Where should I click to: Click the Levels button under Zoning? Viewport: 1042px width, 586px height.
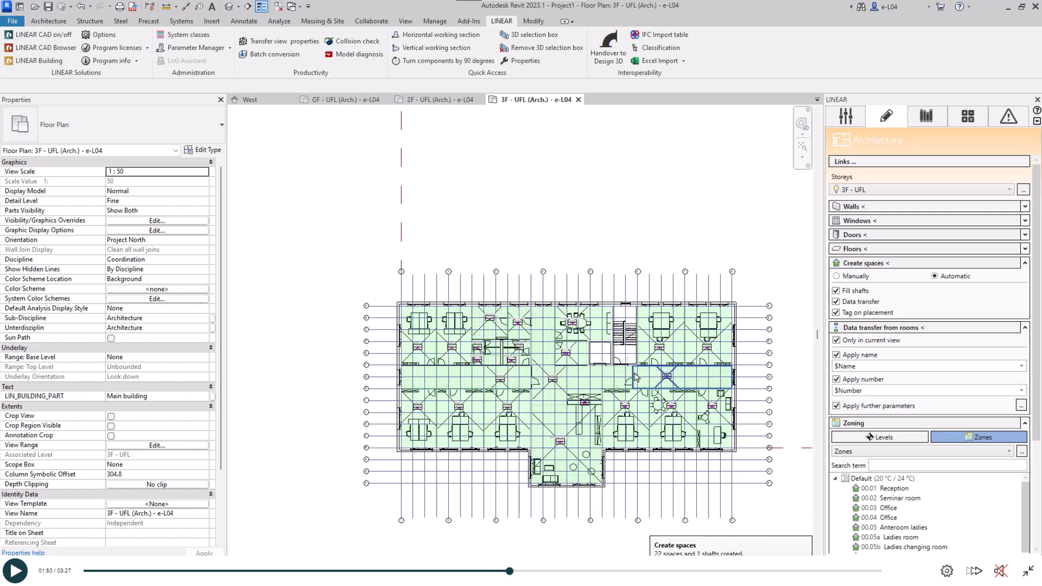coord(879,437)
